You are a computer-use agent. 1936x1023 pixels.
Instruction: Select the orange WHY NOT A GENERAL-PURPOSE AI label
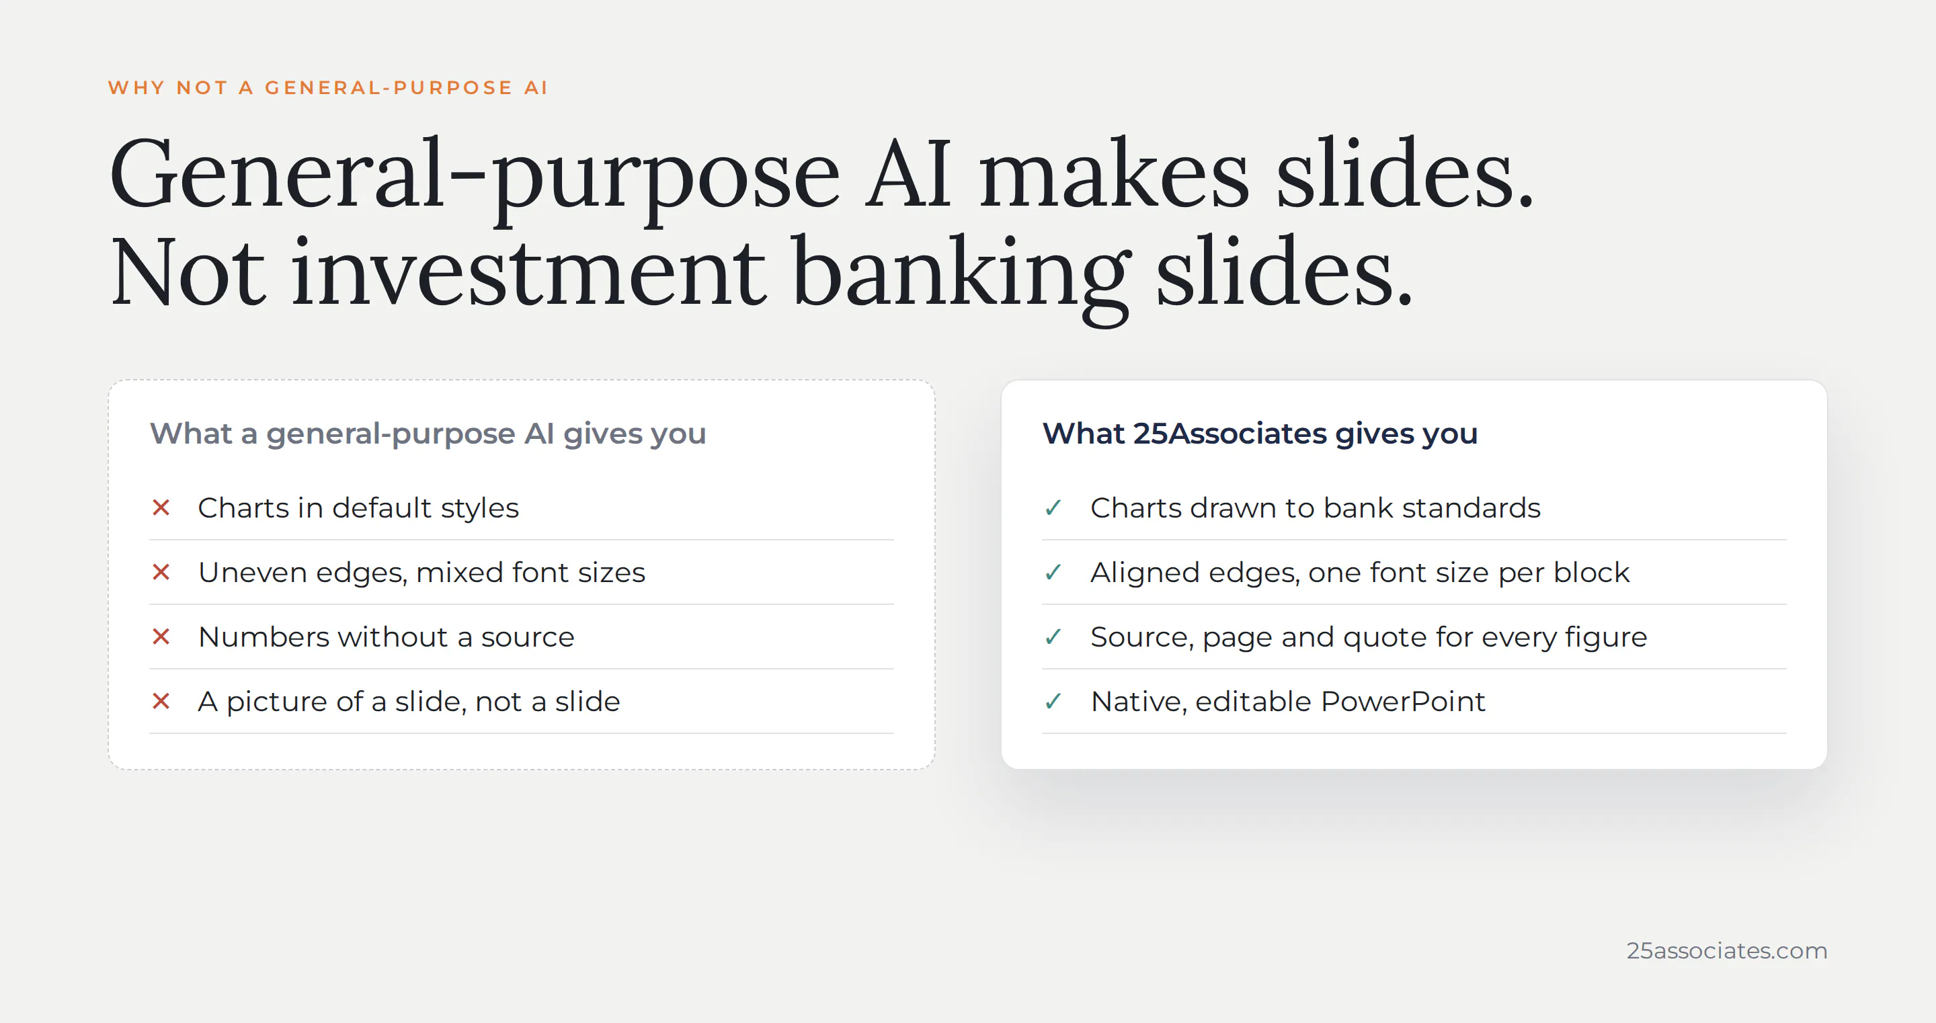(x=327, y=88)
